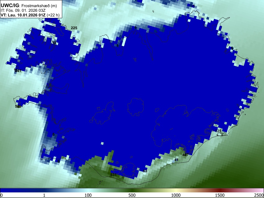Viewport: 264px width, 198px height.
Task: Click the legend tick label '1500'
Action: pos(220,195)
